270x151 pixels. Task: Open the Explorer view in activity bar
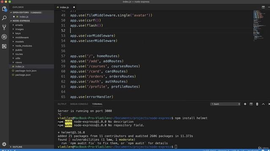click(x=4, y=9)
